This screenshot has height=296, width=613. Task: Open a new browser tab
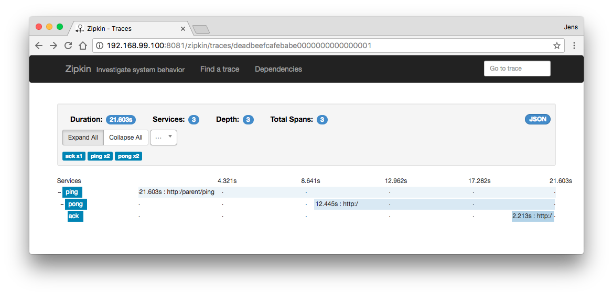click(x=201, y=29)
